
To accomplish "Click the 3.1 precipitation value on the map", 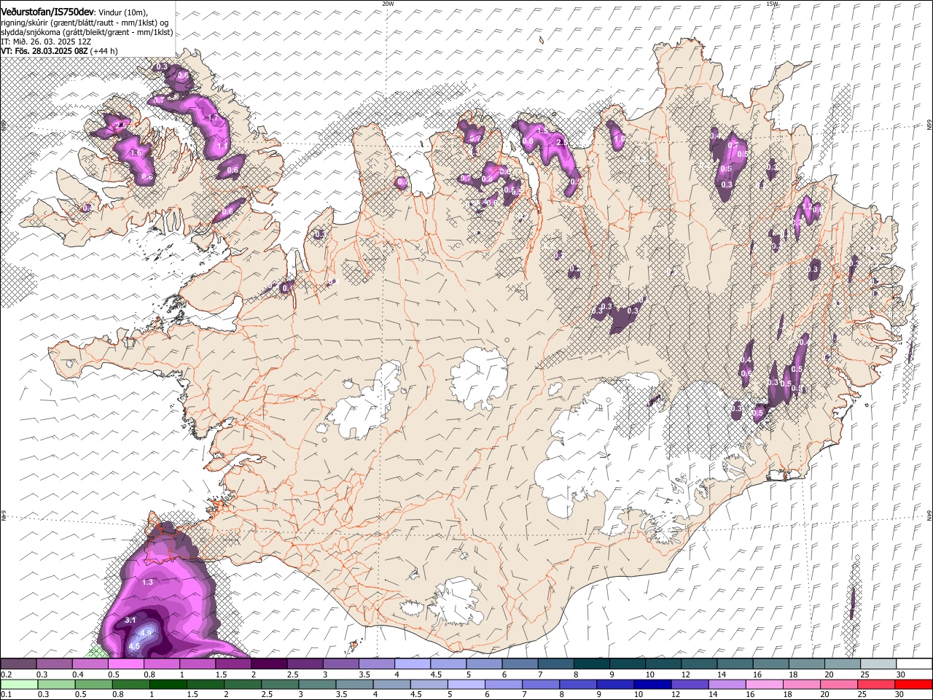I will (131, 620).
